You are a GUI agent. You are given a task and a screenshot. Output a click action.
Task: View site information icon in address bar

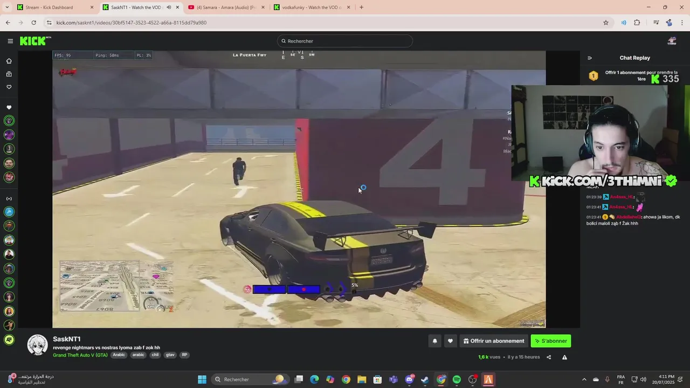49,23
